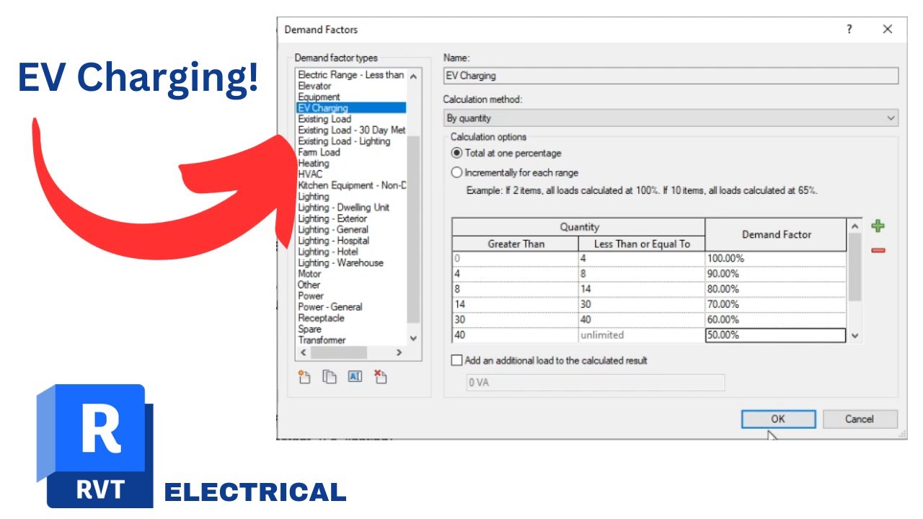Viewport: 923px width, 519px height.
Task: Click the Cancel button
Action: click(860, 419)
